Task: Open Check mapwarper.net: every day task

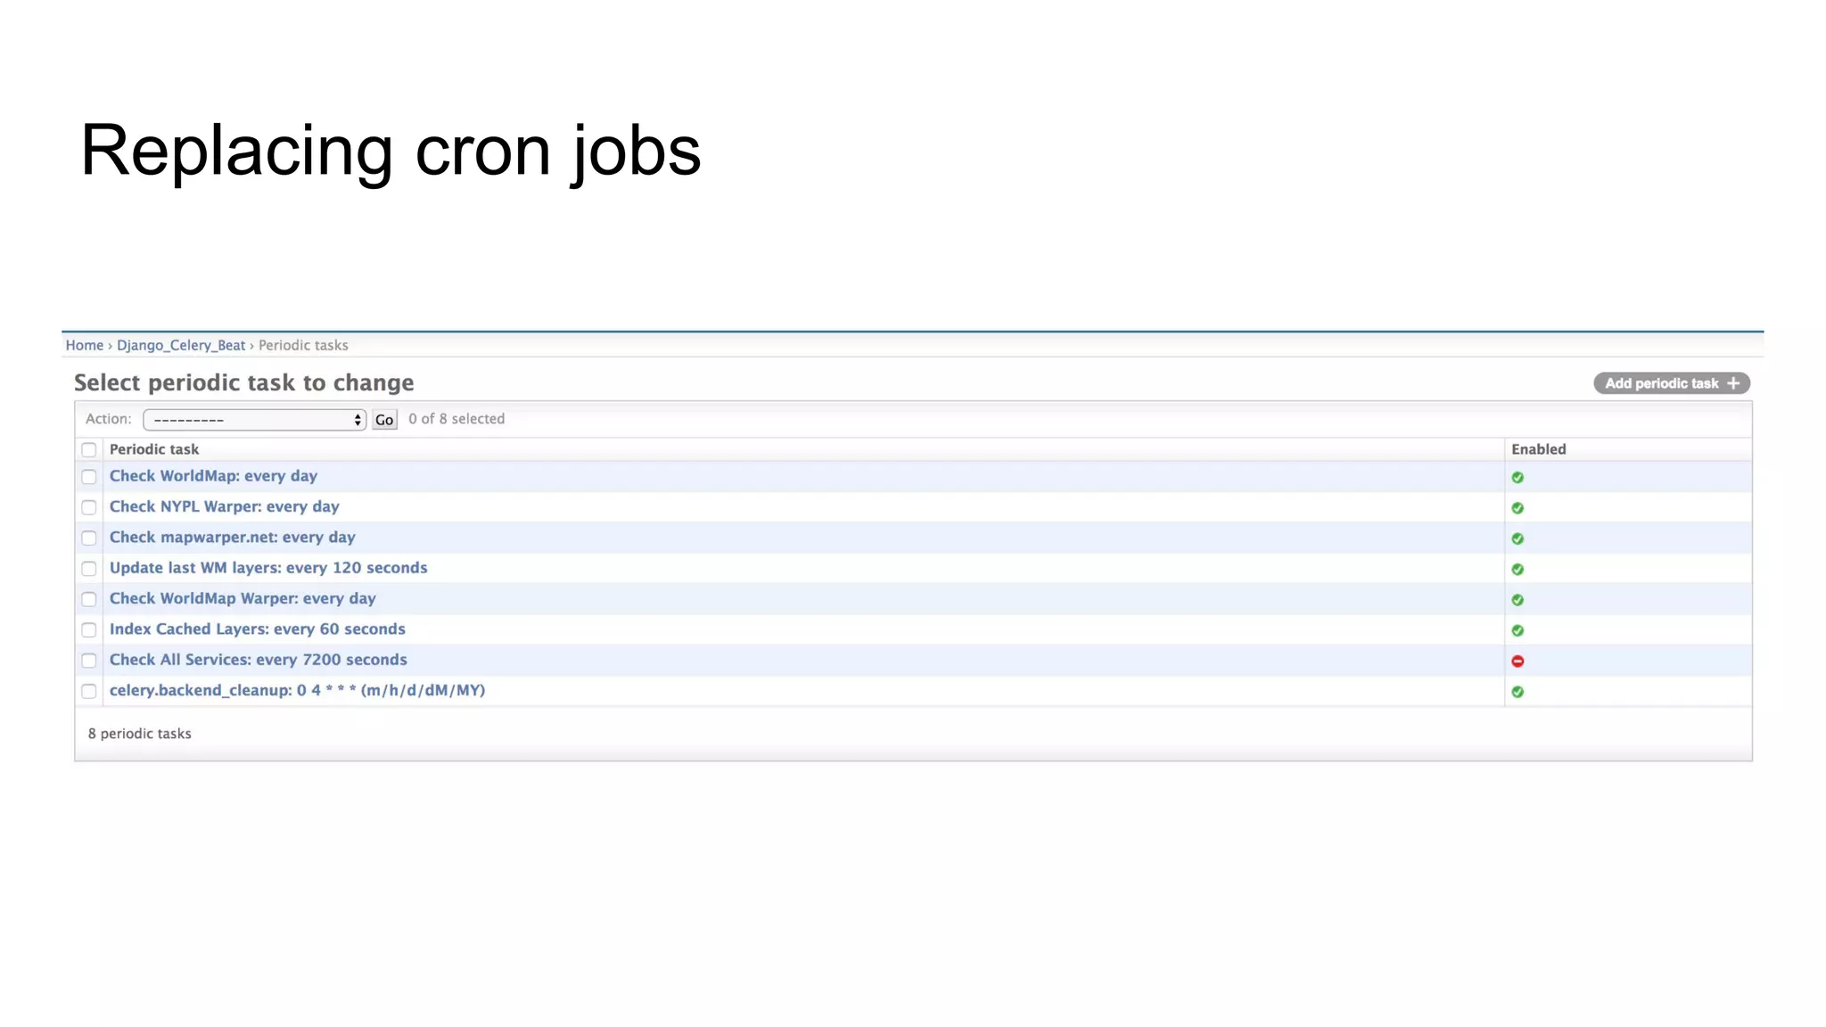Action: (x=233, y=538)
